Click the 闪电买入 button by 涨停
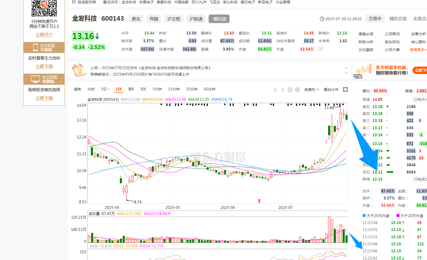This screenshot has width=427, height=260. [420, 99]
